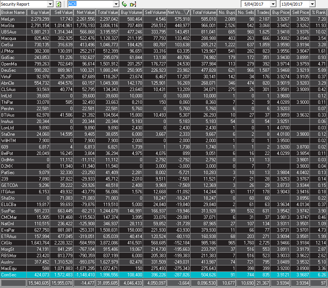Click the 31,895,685 total value footer cell
The width and height of the screenshot is (328, 288).
108,283
